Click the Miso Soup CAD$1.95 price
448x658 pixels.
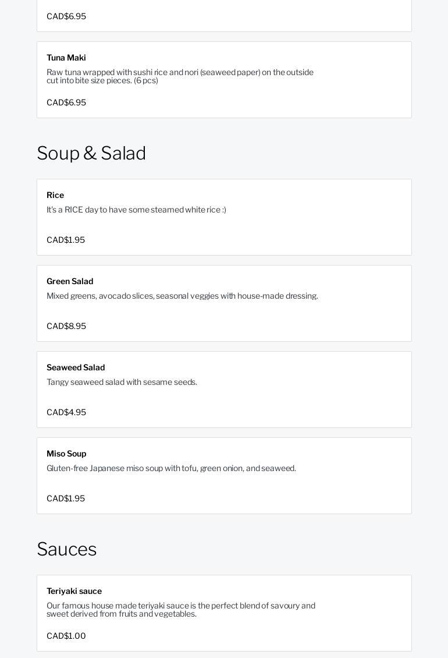(x=66, y=498)
